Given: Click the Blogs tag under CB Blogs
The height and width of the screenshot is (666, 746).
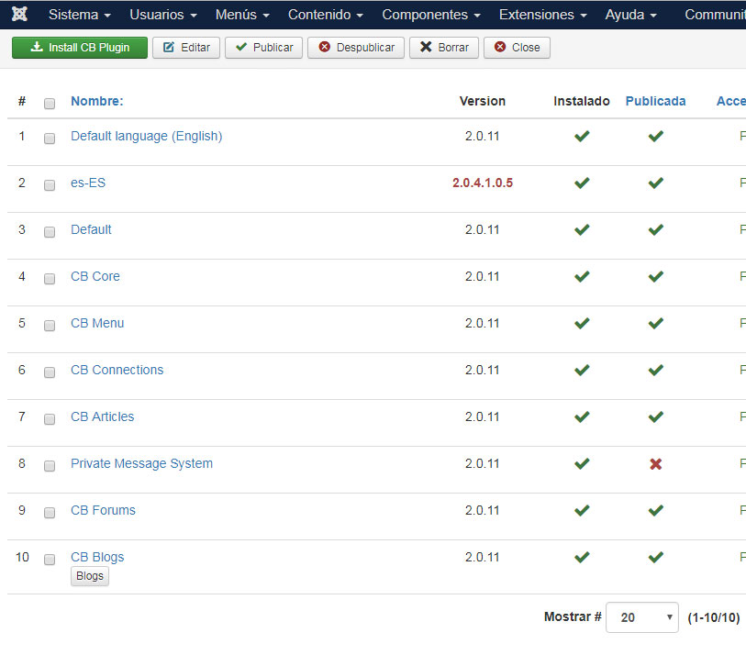Looking at the screenshot, I should click(x=90, y=576).
